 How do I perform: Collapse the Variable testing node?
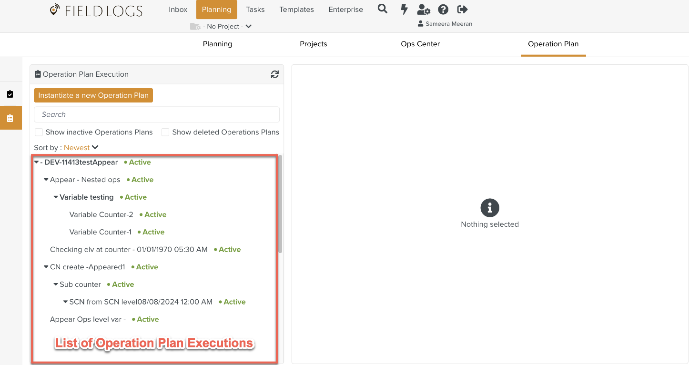56,197
